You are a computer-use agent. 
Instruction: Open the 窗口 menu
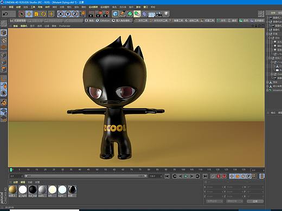coord(145,7)
